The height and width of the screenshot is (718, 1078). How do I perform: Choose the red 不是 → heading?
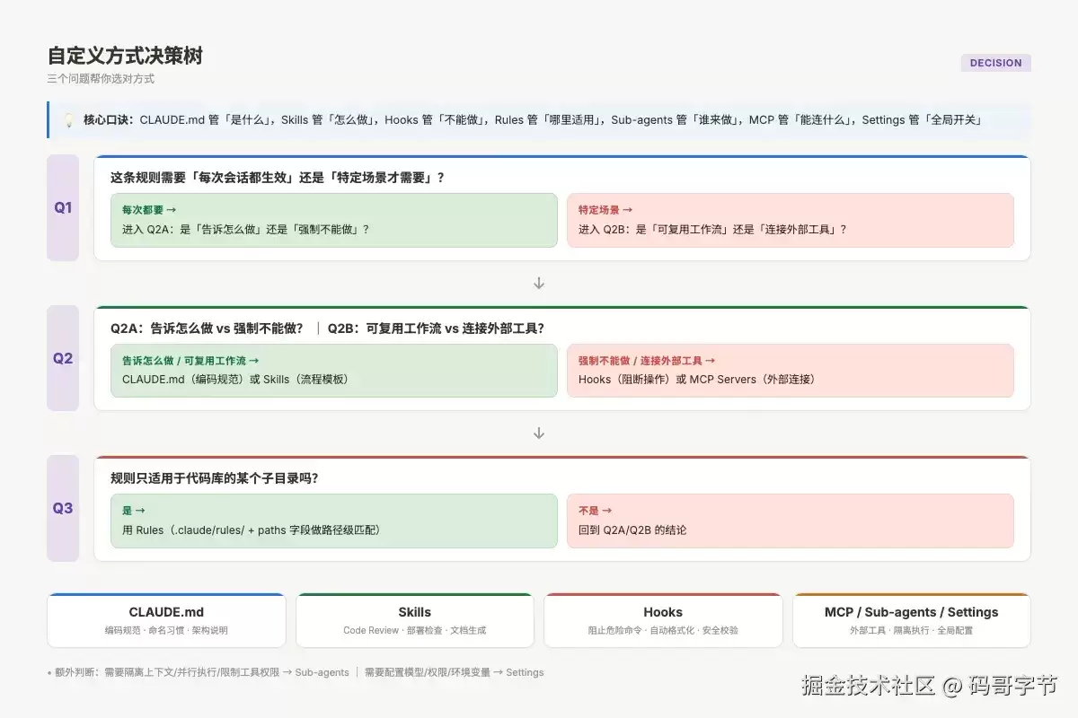(x=596, y=511)
